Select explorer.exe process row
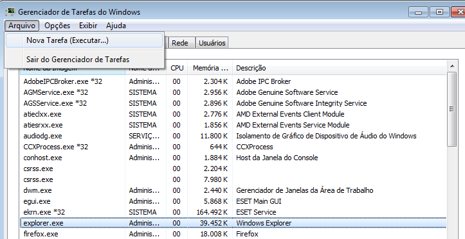The width and height of the screenshot is (465, 239). tap(233, 223)
